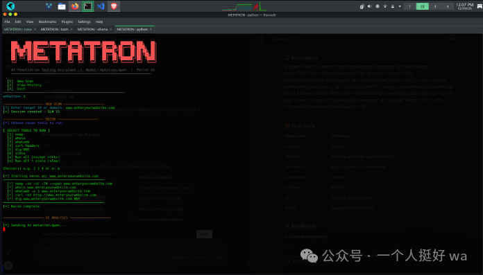
Task: Click '[n] Run all + nikto (slow)' line
Action: (x=33, y=161)
